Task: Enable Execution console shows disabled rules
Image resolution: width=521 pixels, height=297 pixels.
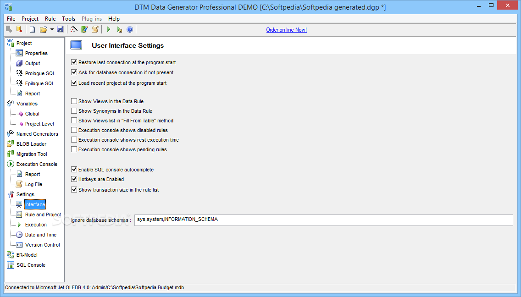Action: click(x=74, y=130)
